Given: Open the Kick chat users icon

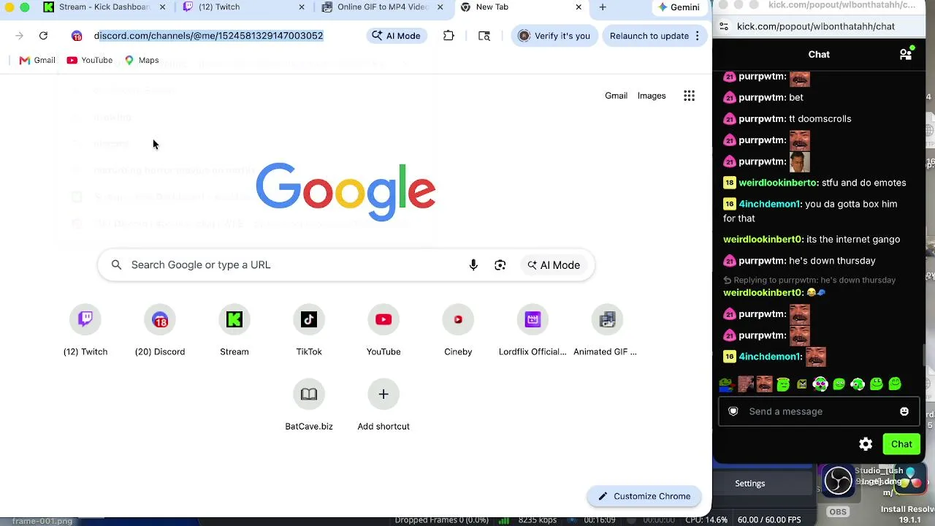Looking at the screenshot, I should [906, 55].
